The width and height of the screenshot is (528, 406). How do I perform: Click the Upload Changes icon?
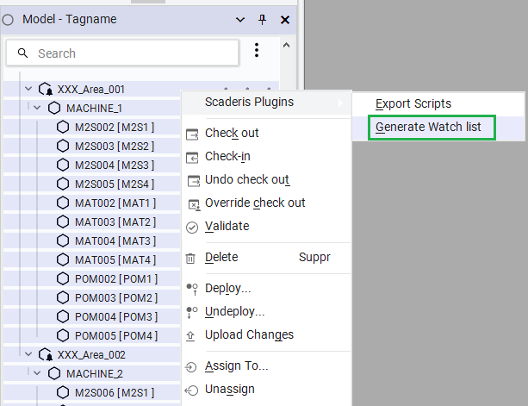click(x=193, y=335)
